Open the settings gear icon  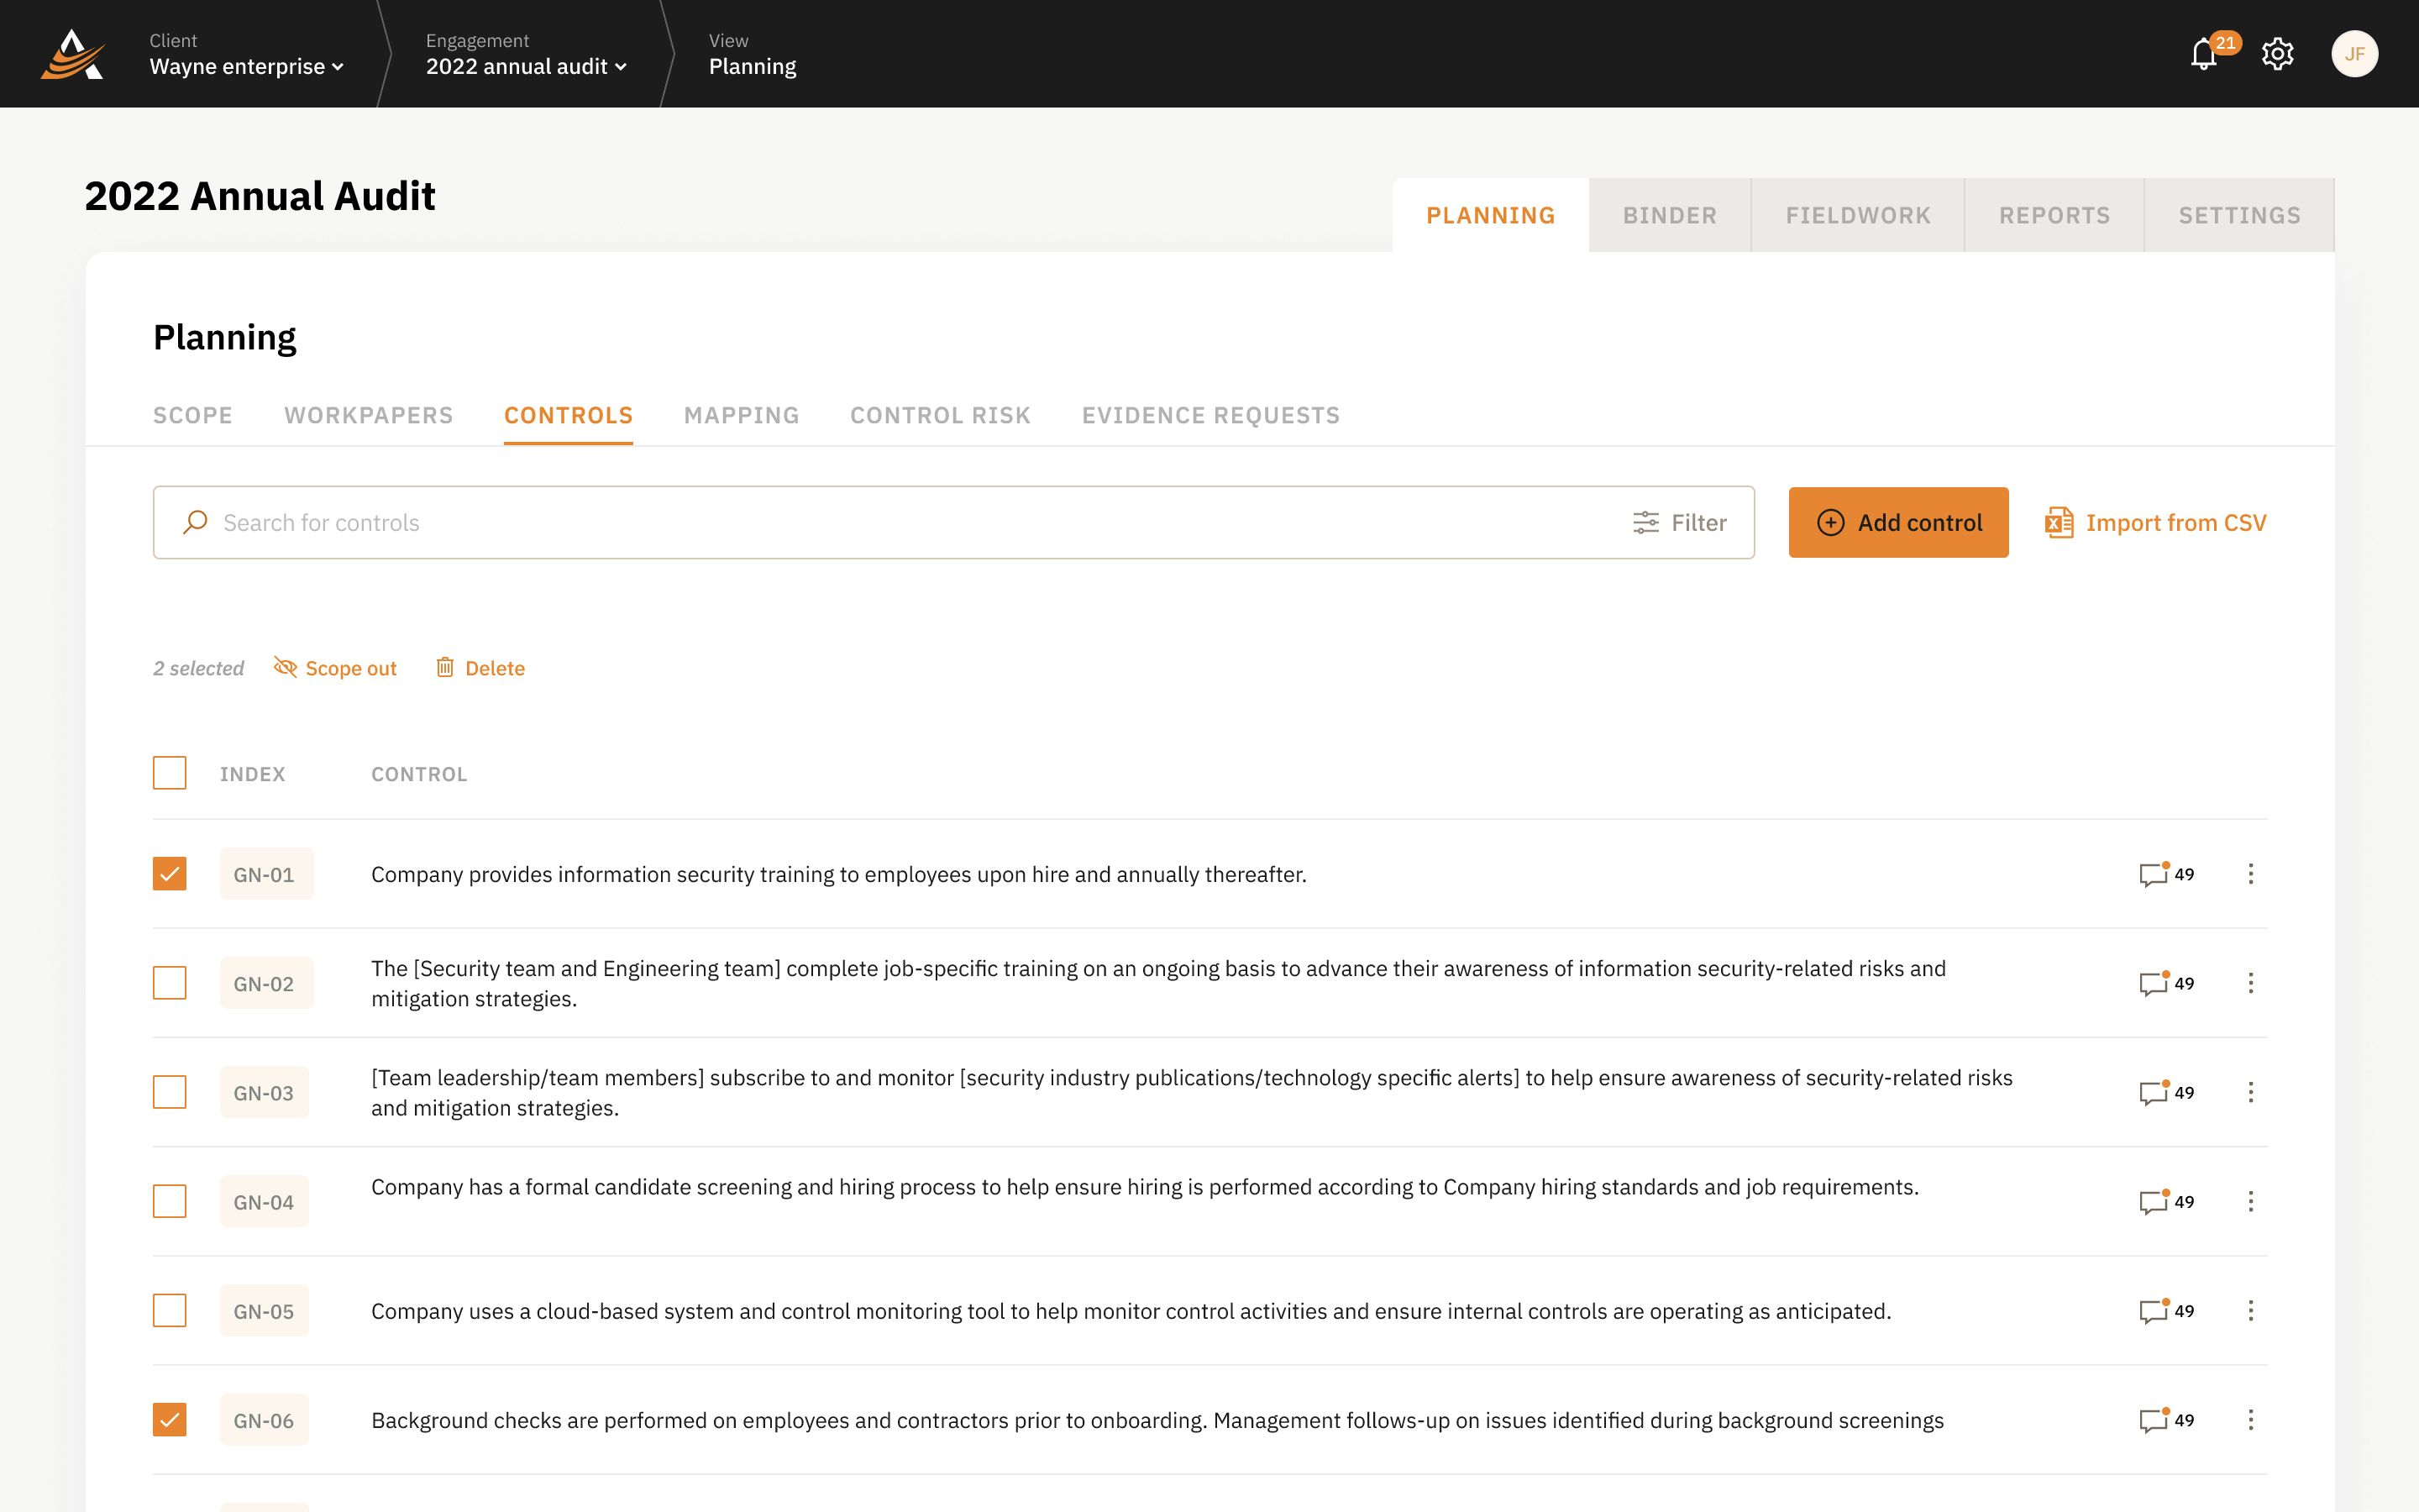pos(2277,54)
